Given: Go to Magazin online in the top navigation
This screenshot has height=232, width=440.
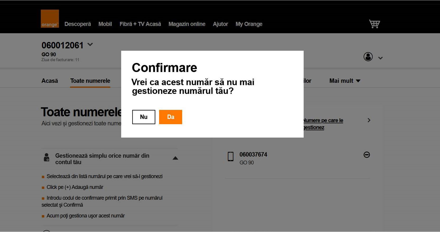Looking at the screenshot, I should pyautogui.click(x=187, y=24).
